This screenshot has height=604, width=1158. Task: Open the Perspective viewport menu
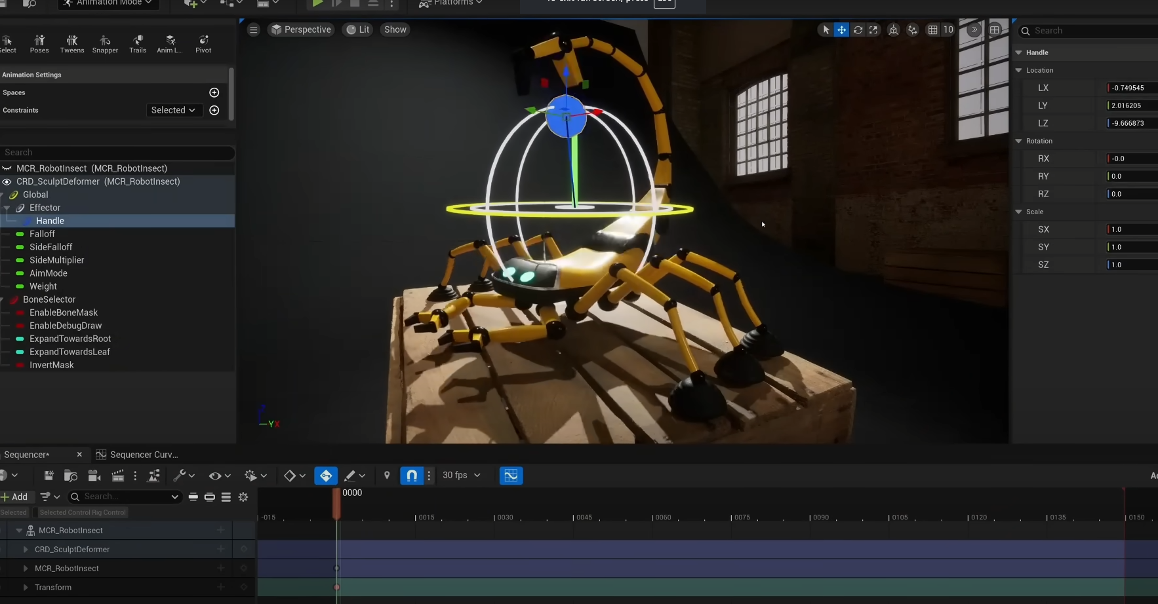point(301,29)
